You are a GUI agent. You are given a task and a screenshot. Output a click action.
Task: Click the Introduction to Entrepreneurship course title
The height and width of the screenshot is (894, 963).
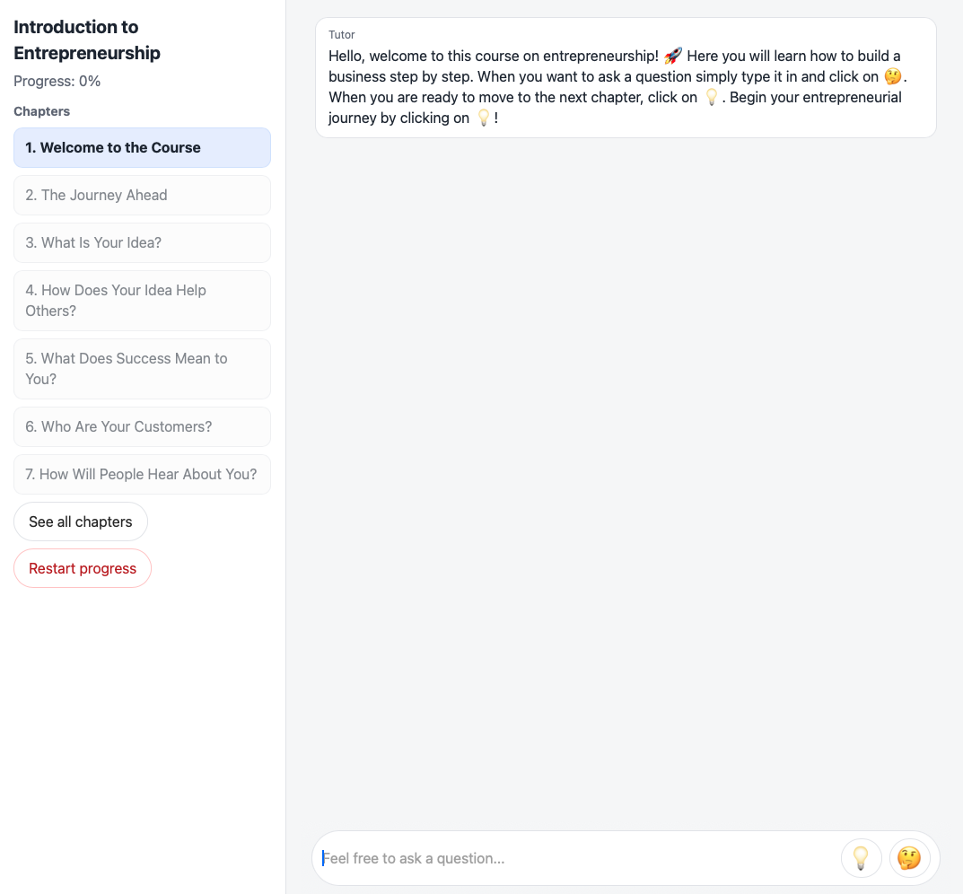pos(87,40)
